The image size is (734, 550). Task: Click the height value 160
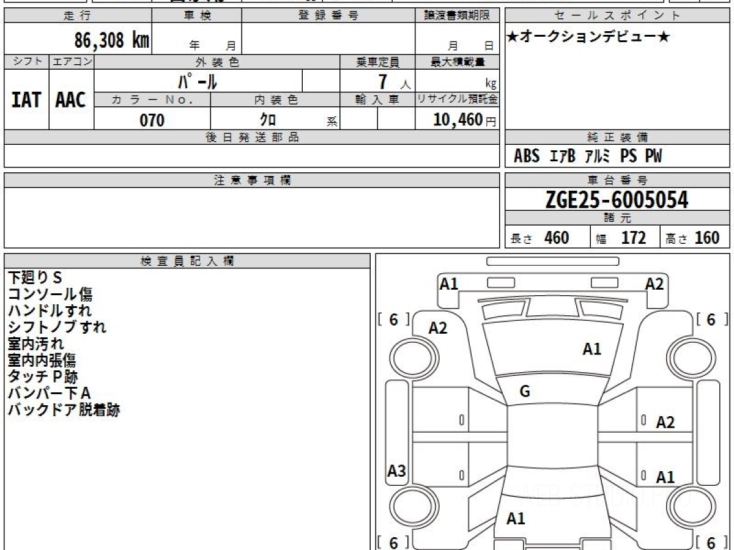[x=707, y=238]
